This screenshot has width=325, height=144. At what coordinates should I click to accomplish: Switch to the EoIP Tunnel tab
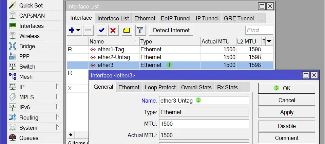175,18
